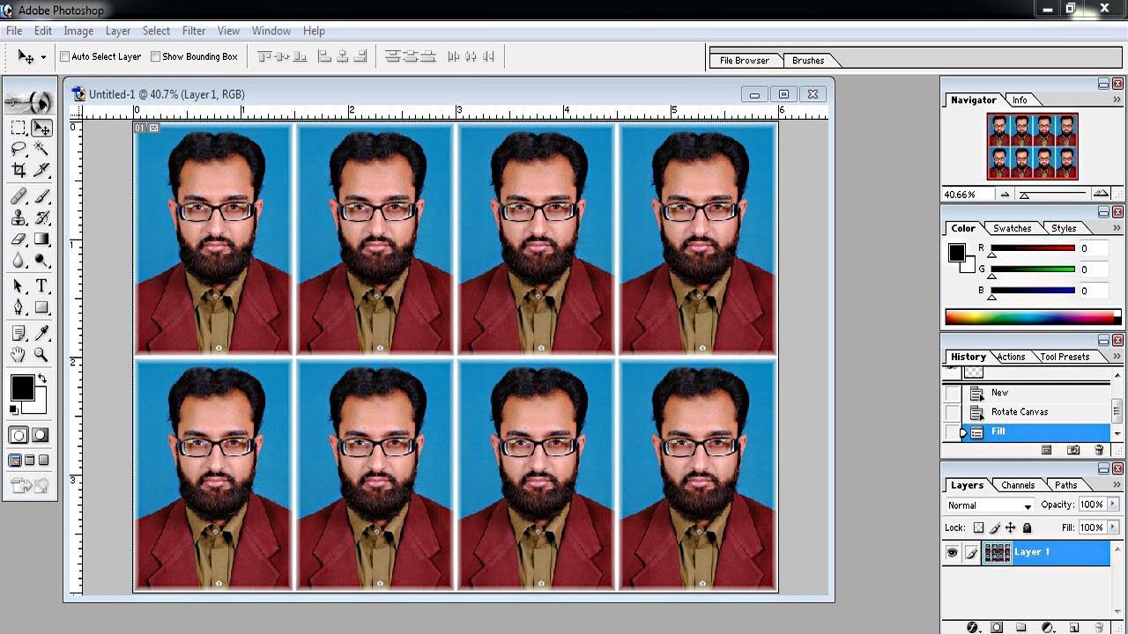Open the Opacity slider arrow
Image resolution: width=1128 pixels, height=634 pixels.
point(1113,505)
